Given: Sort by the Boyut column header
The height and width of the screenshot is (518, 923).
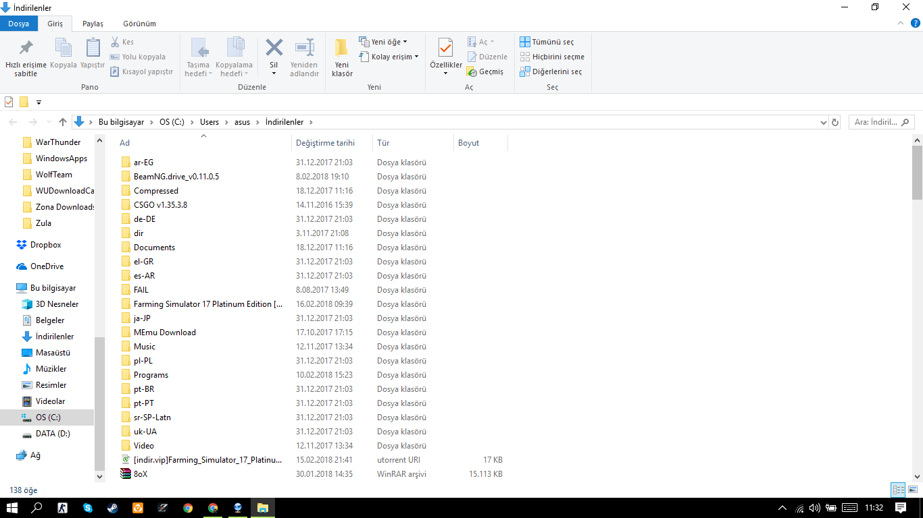Looking at the screenshot, I should (x=480, y=143).
